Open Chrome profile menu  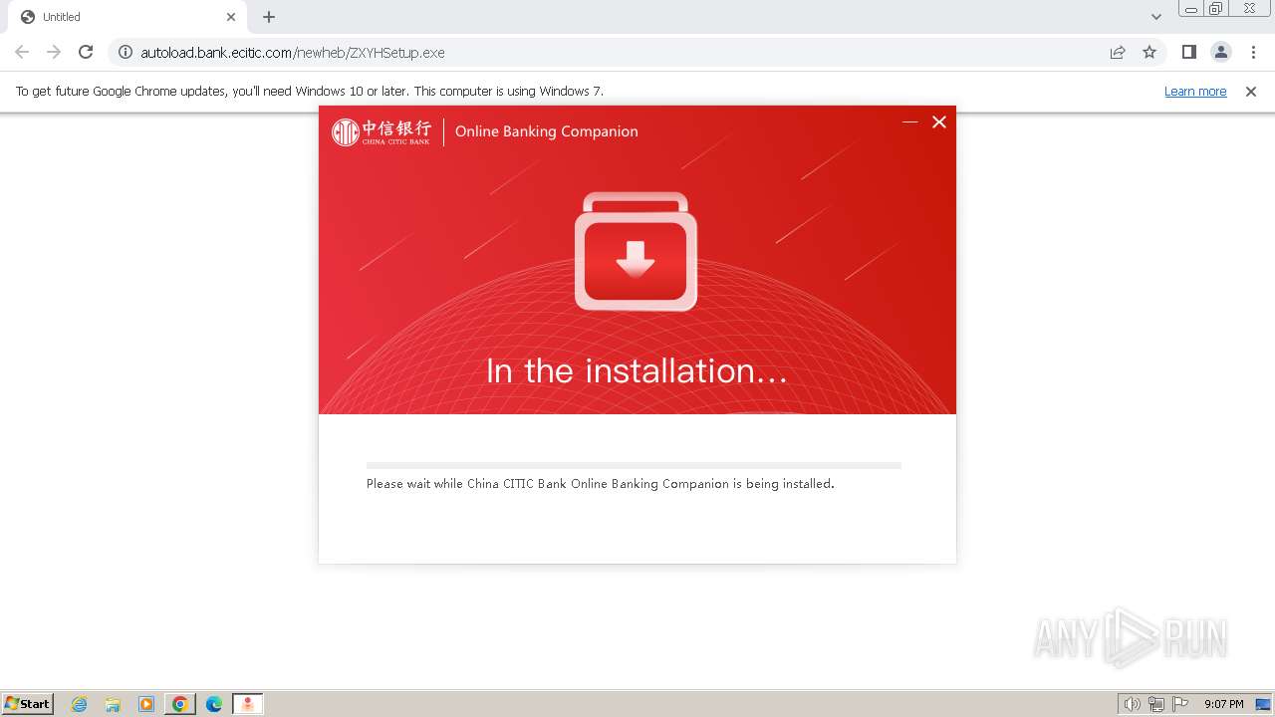[1220, 52]
